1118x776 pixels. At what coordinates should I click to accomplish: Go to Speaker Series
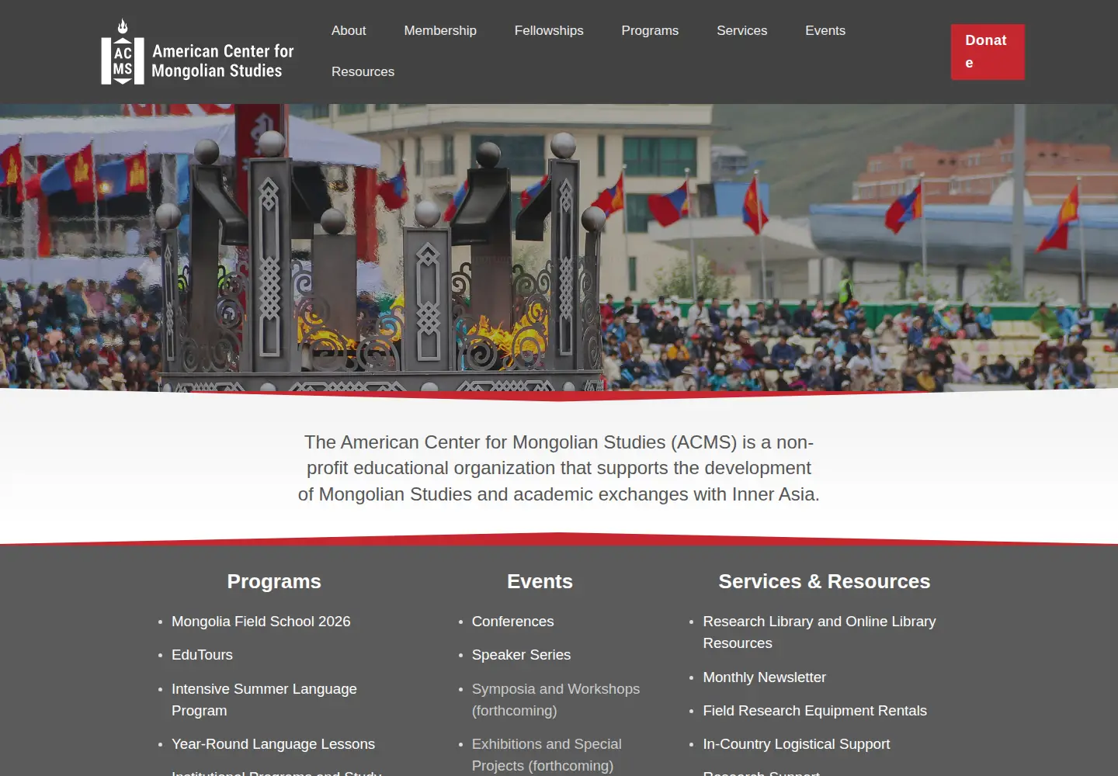coord(521,655)
